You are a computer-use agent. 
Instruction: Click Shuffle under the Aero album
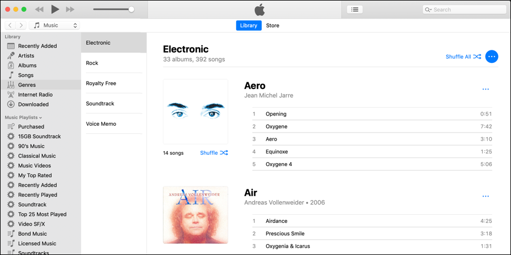[x=214, y=152]
